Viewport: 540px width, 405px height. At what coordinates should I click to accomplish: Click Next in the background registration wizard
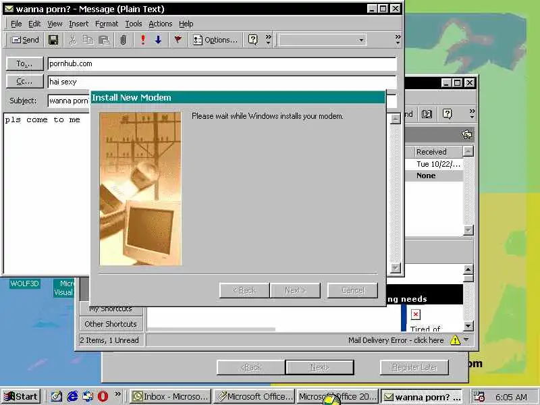tap(319, 367)
